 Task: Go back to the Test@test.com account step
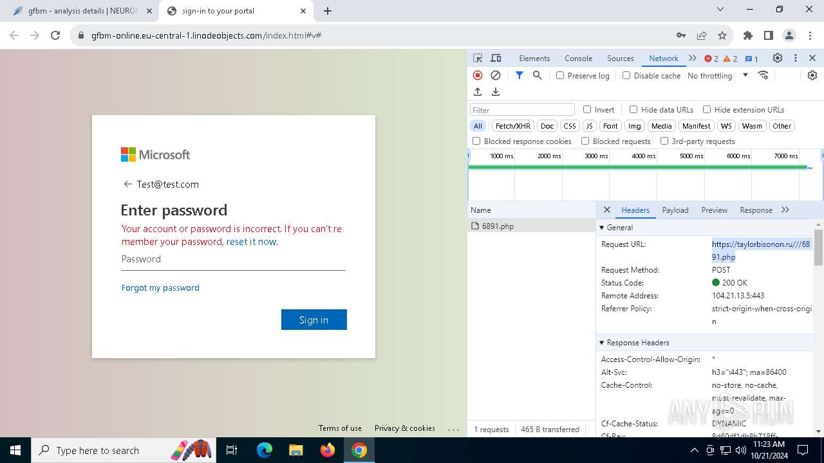(x=127, y=184)
